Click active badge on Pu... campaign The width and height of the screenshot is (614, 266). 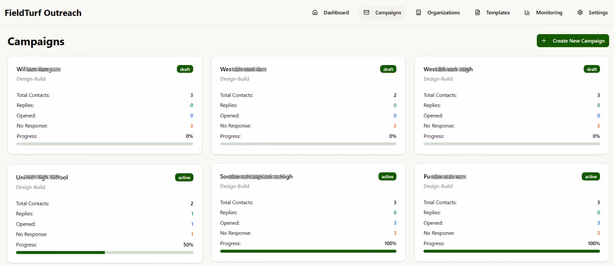(x=591, y=176)
